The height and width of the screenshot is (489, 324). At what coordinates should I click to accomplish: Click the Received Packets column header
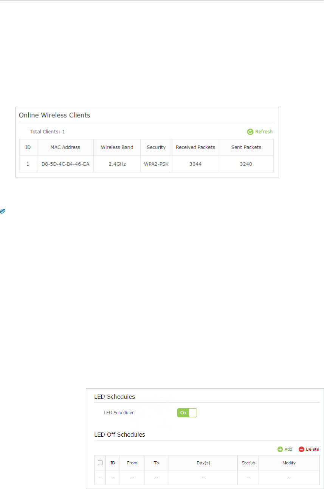(x=195, y=147)
